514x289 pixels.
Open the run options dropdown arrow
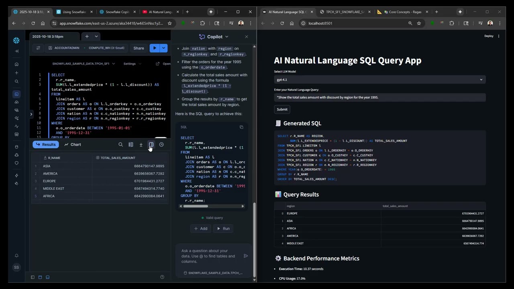click(163, 48)
